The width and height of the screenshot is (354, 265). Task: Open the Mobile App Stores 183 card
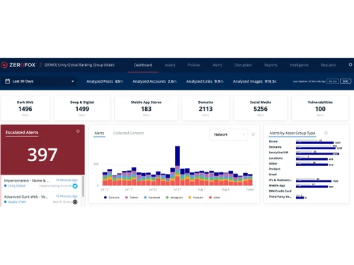(x=146, y=108)
